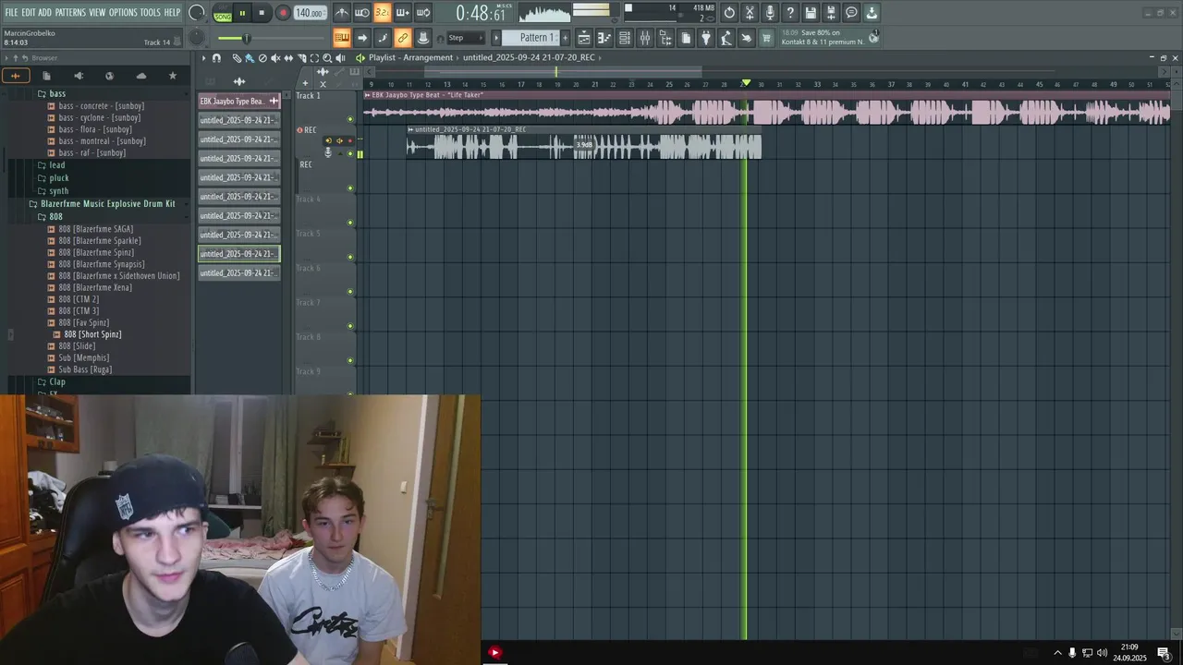The width and height of the screenshot is (1183, 665).
Task: Add a new pattern with plus button
Action: click(566, 38)
